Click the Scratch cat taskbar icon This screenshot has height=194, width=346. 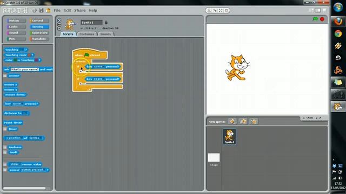338,107
